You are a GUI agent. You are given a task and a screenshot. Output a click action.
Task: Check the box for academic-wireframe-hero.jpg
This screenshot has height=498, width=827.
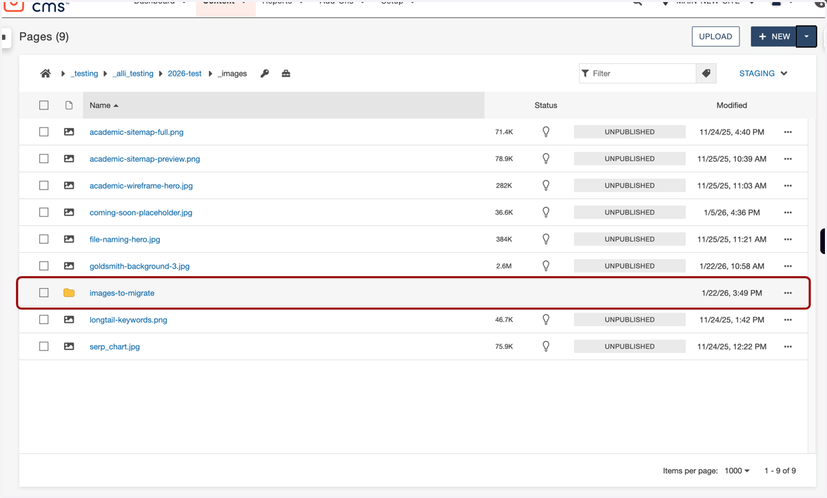click(x=44, y=185)
